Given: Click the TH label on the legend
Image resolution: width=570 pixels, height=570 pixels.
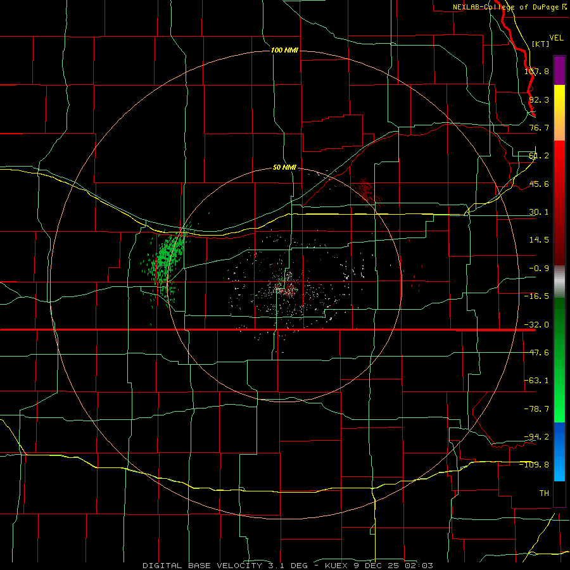Looking at the screenshot, I should 544,493.
